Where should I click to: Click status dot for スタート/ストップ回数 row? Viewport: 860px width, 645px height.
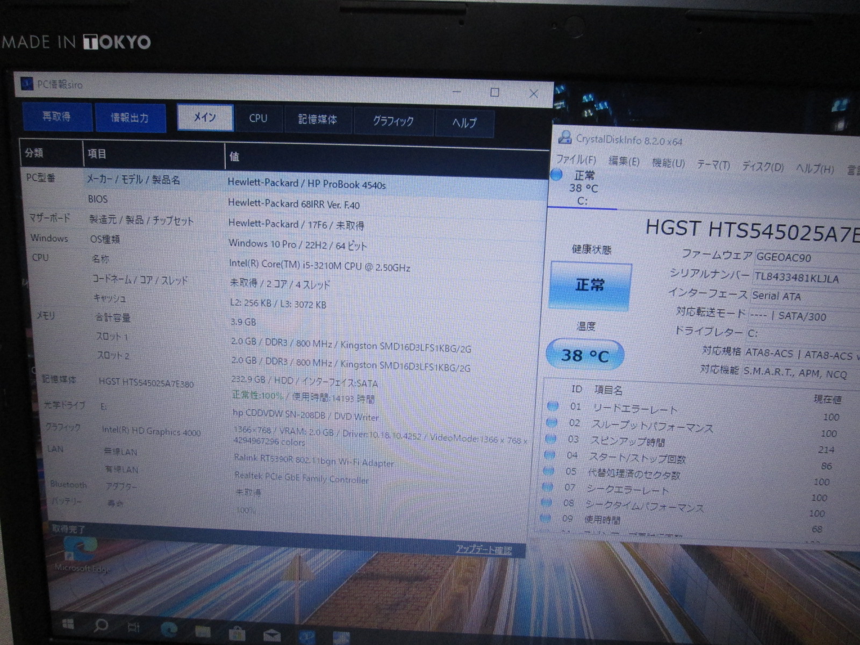click(549, 455)
